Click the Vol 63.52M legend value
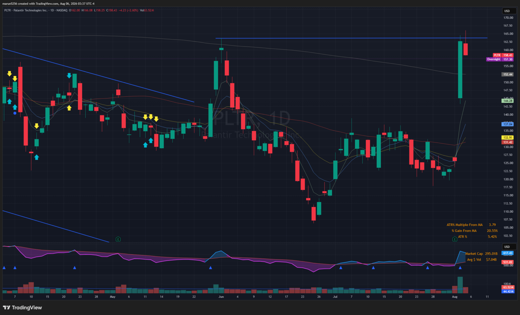 [147, 10]
